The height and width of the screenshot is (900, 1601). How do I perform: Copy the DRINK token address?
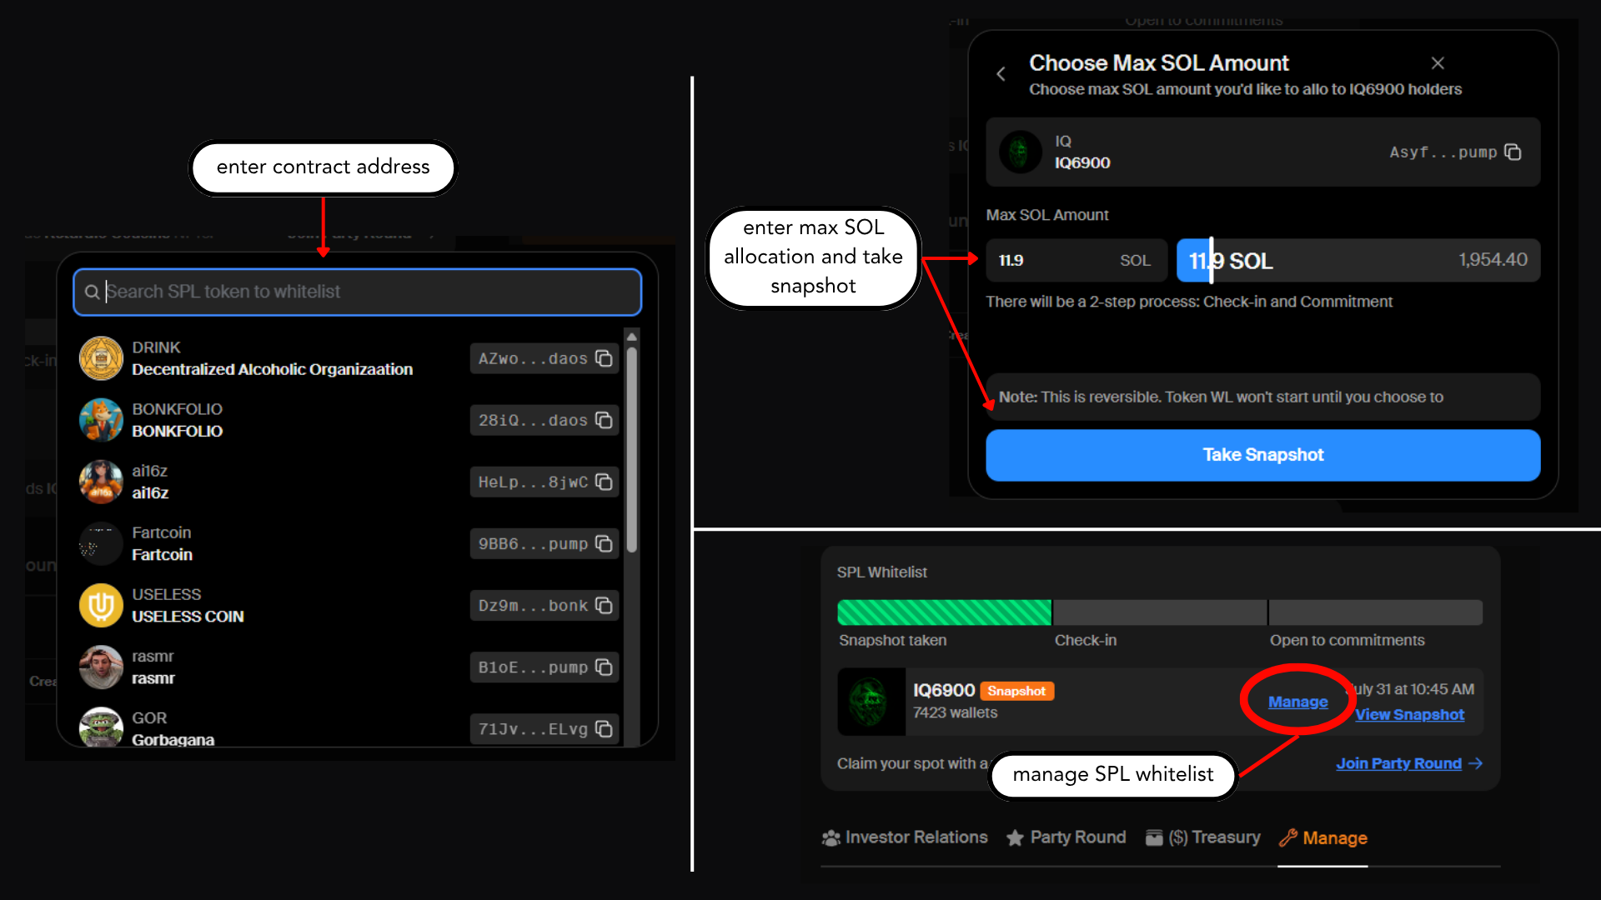point(604,358)
